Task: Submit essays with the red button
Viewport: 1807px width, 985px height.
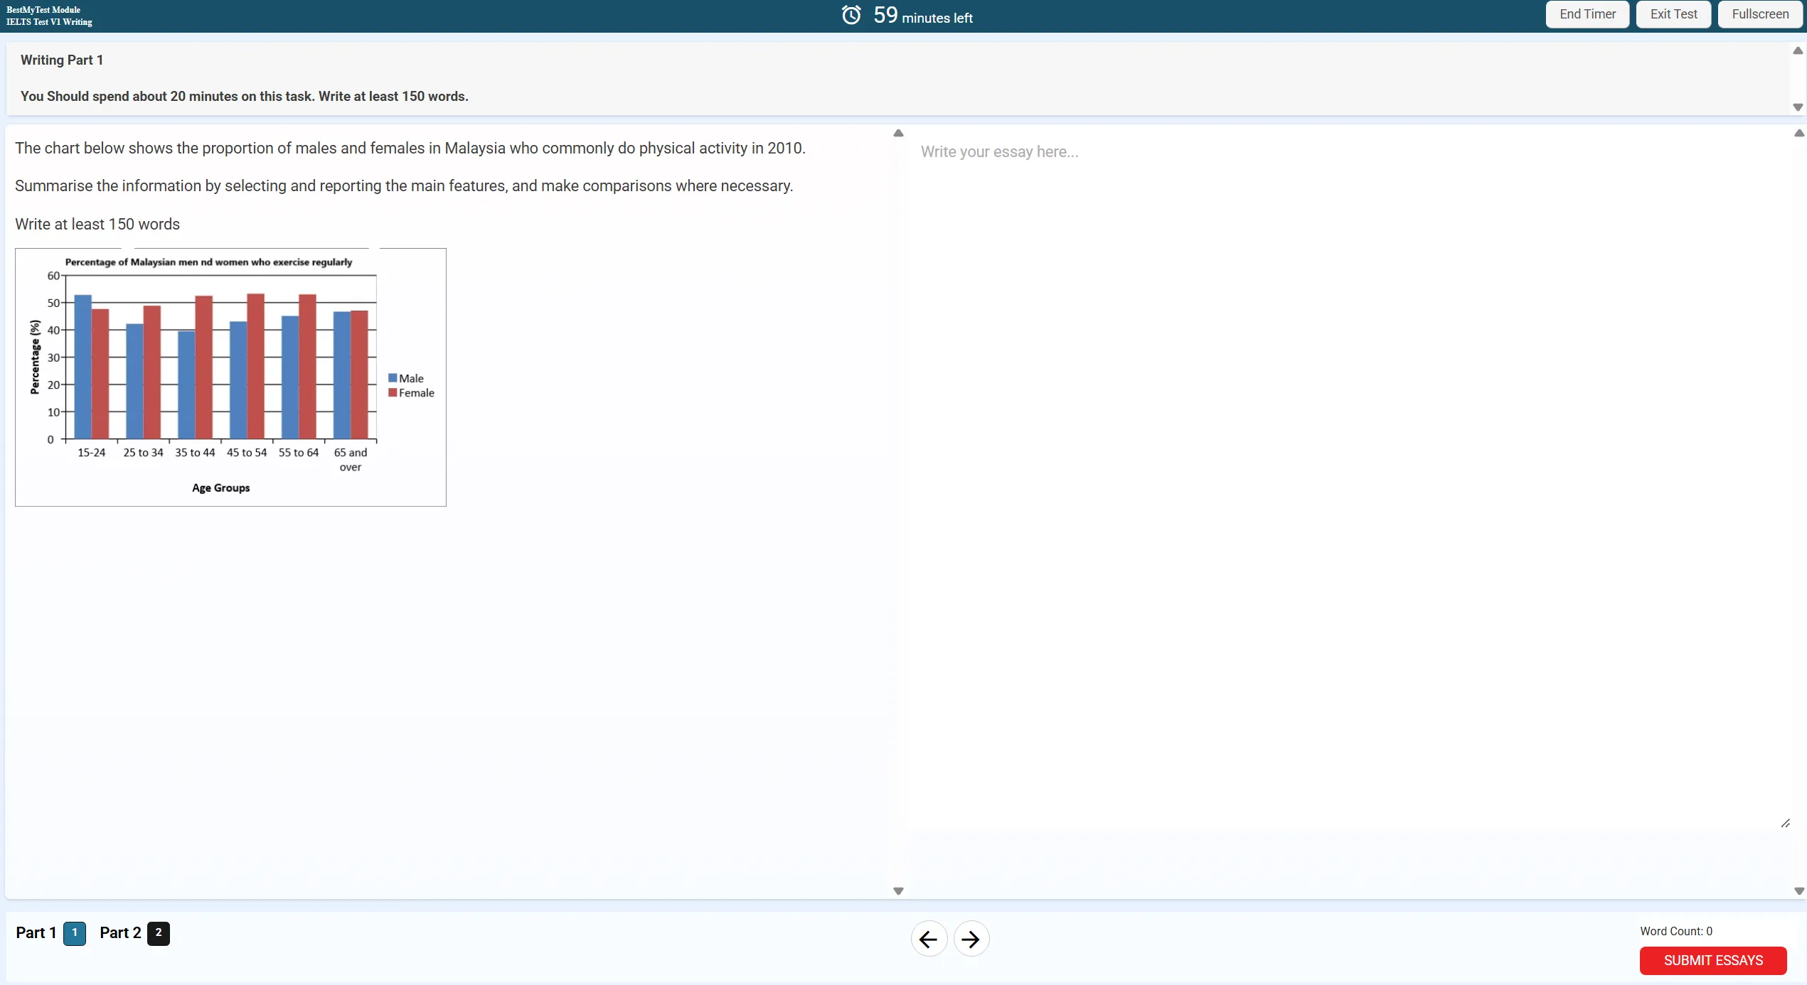Action: click(x=1712, y=960)
